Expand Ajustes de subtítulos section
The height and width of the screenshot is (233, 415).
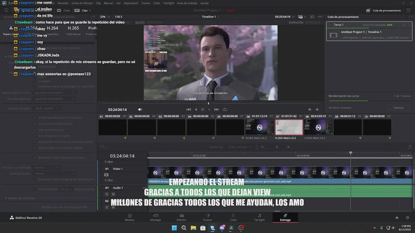pyautogui.click(x=6, y=198)
